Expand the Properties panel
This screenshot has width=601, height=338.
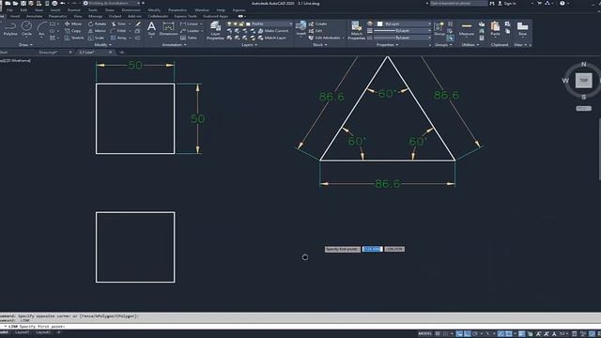coord(387,45)
